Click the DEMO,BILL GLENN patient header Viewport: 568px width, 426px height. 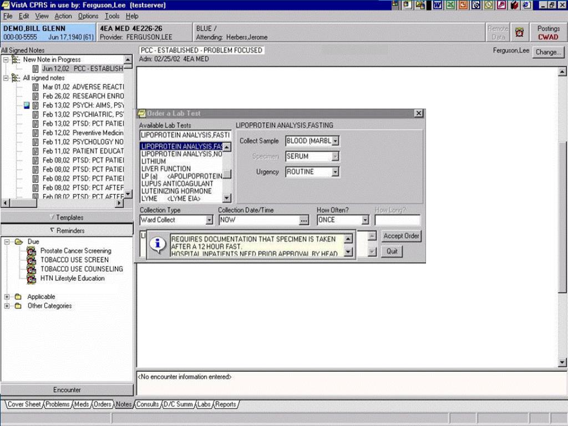[48, 33]
